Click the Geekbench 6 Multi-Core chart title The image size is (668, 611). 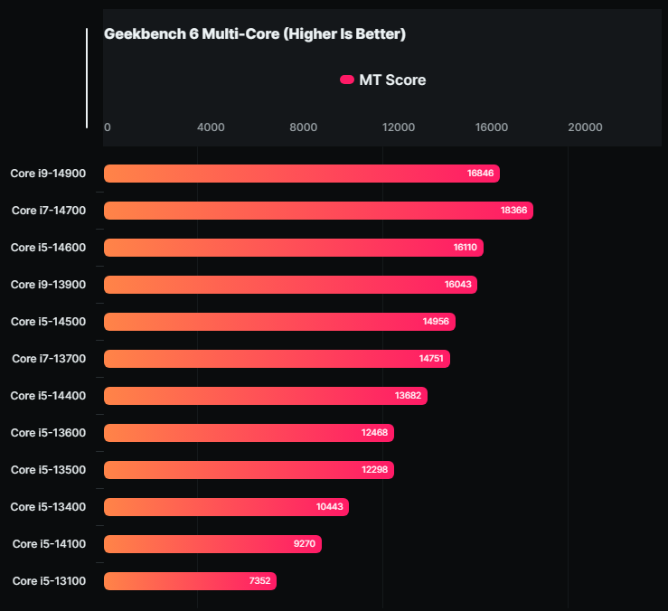(255, 34)
